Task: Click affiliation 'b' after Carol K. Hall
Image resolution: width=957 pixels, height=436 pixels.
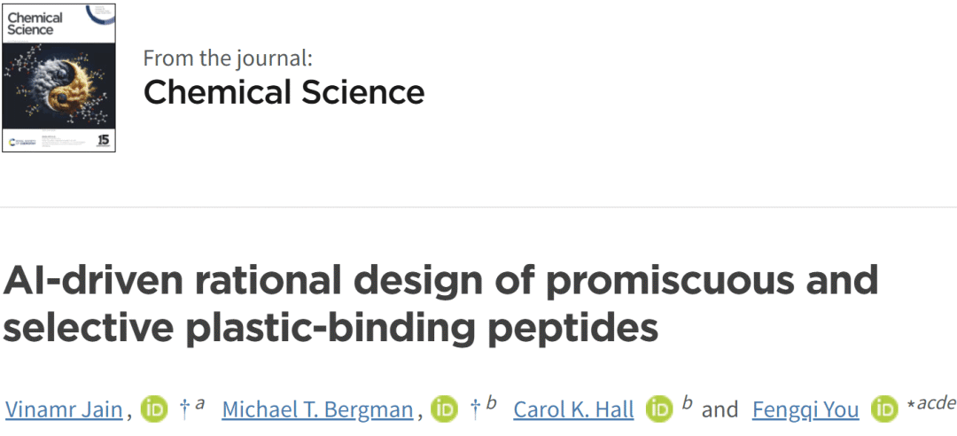Action: [x=687, y=404]
